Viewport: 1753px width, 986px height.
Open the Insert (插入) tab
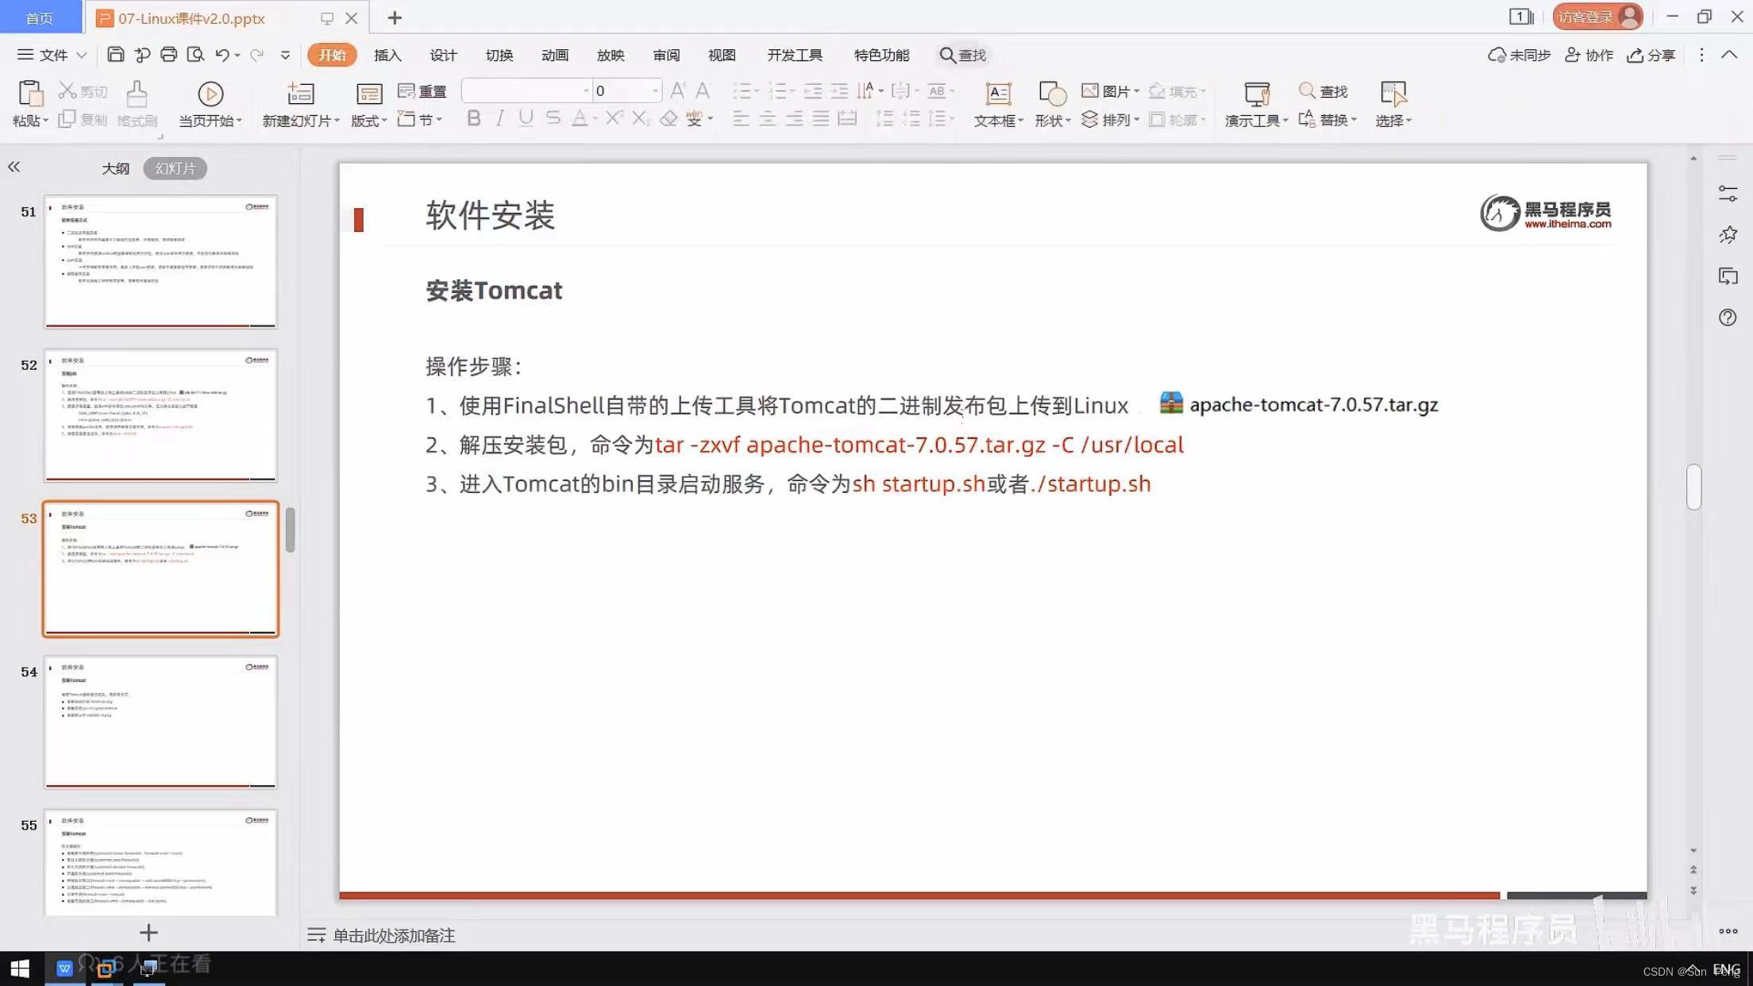(x=387, y=55)
